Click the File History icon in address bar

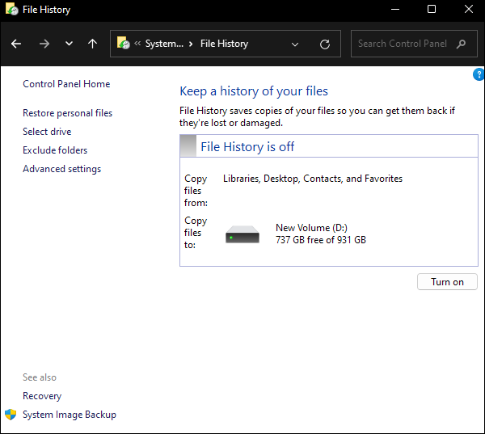[124, 44]
